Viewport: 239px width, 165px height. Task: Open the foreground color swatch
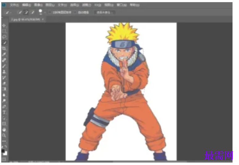[x=3, y=151]
